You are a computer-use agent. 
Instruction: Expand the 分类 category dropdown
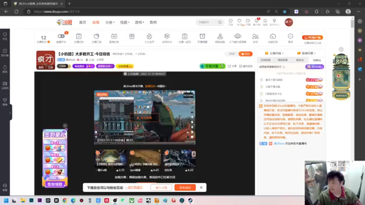tap(110, 22)
